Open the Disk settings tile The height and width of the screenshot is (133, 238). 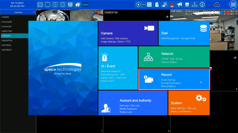[184, 33]
